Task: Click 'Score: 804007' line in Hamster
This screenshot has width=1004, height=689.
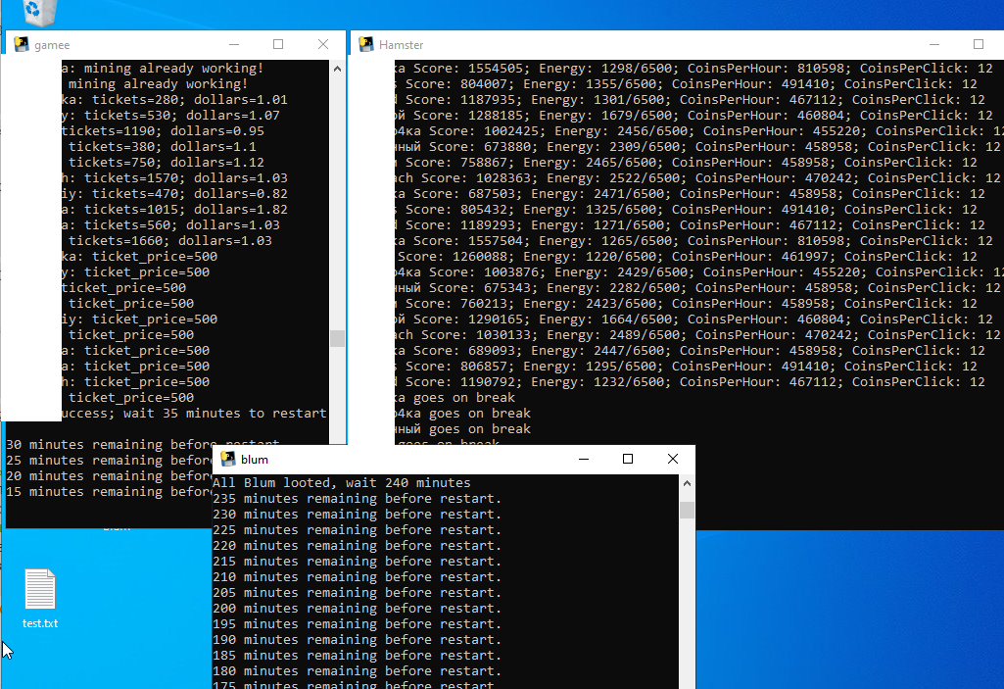Action: click(687, 84)
